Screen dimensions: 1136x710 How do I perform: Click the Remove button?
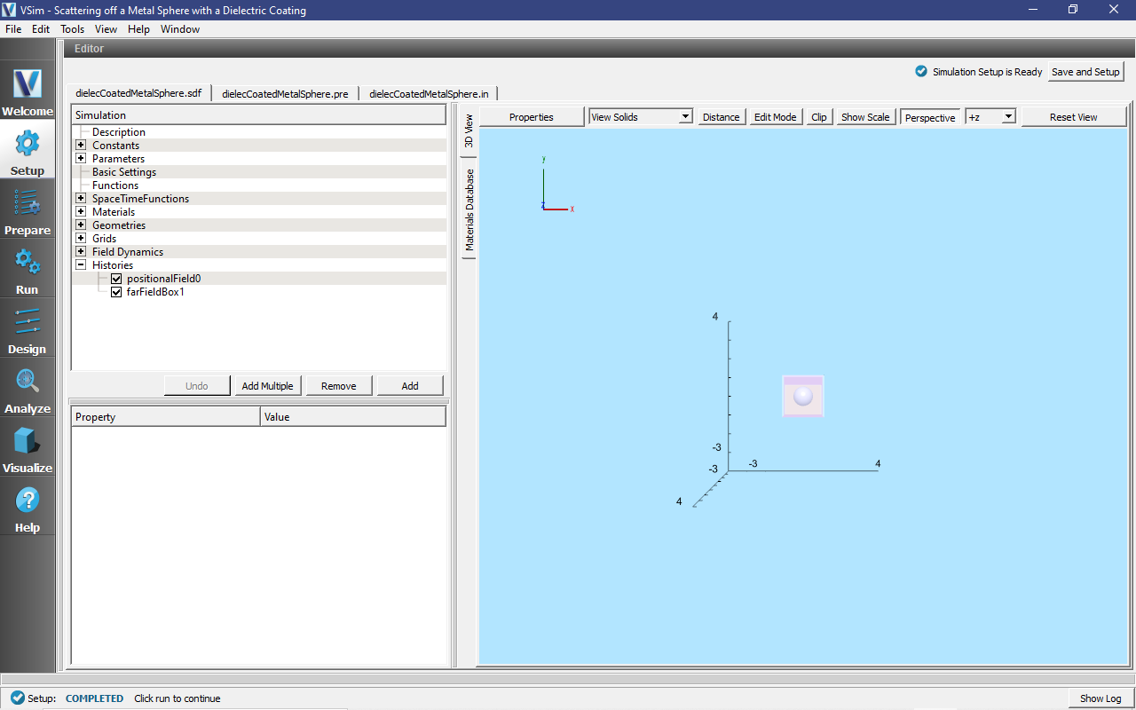tap(339, 386)
